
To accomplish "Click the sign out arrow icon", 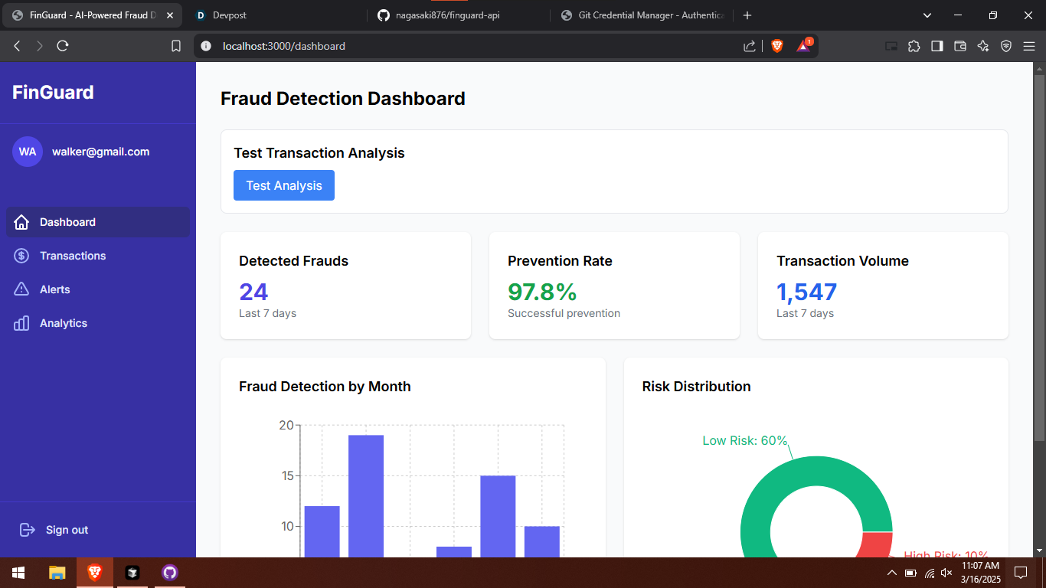I will point(28,530).
